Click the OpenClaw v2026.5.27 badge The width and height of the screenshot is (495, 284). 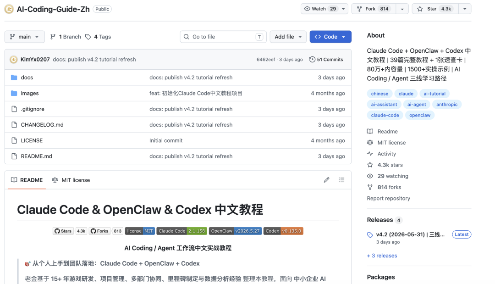(x=235, y=231)
